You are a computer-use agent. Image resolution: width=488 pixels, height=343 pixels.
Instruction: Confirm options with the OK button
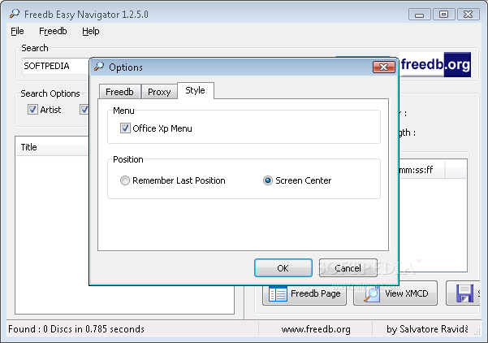[283, 268]
